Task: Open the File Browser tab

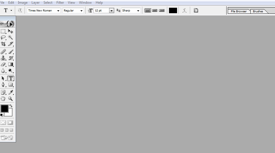Action: click(x=239, y=11)
